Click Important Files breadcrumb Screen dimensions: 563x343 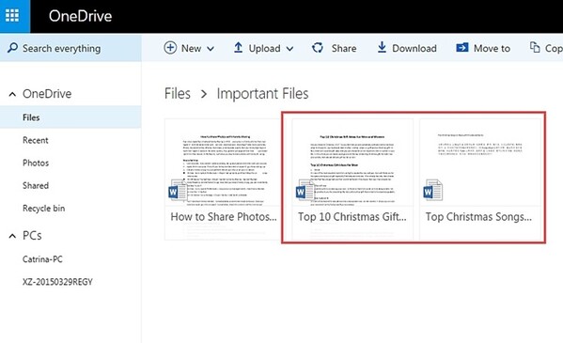pos(262,94)
